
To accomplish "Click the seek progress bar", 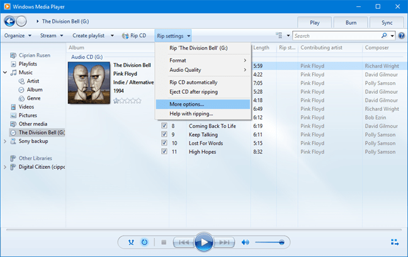I will [204, 230].
